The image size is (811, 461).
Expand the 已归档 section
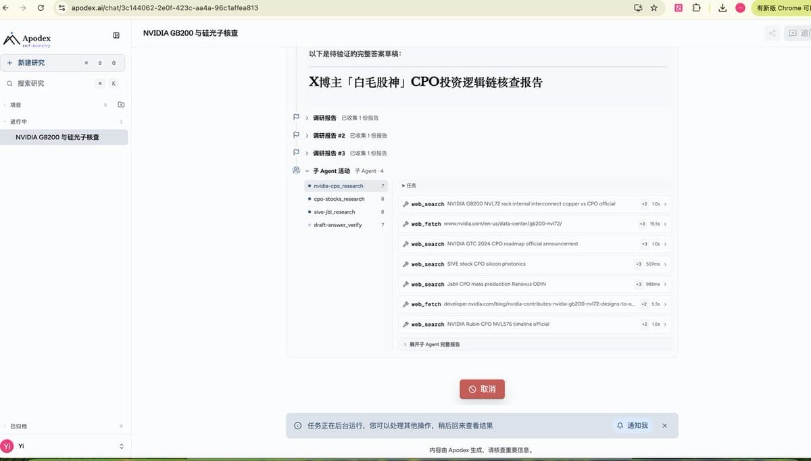point(18,427)
